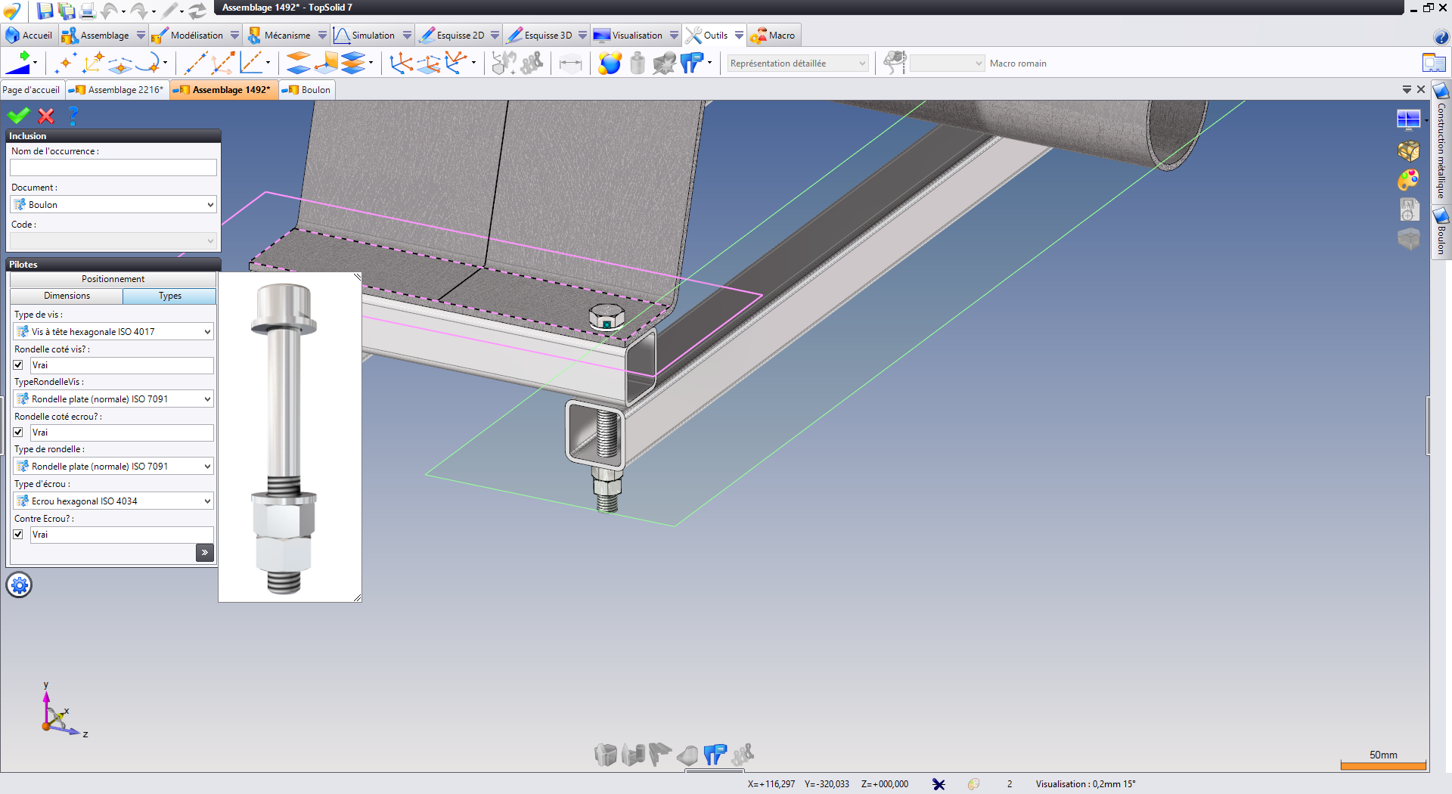
Task: Click the Visualisation : 0,2mm 15° status text
Action: 1085,784
